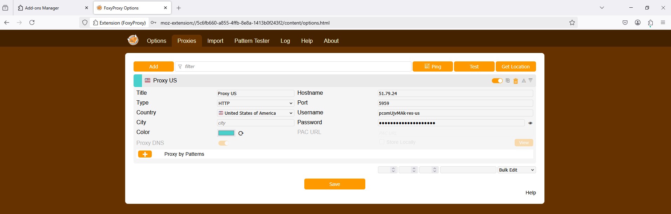Image resolution: width=671 pixels, height=214 pixels.
Task: Delete Proxy US with the trash icon
Action: (x=516, y=81)
